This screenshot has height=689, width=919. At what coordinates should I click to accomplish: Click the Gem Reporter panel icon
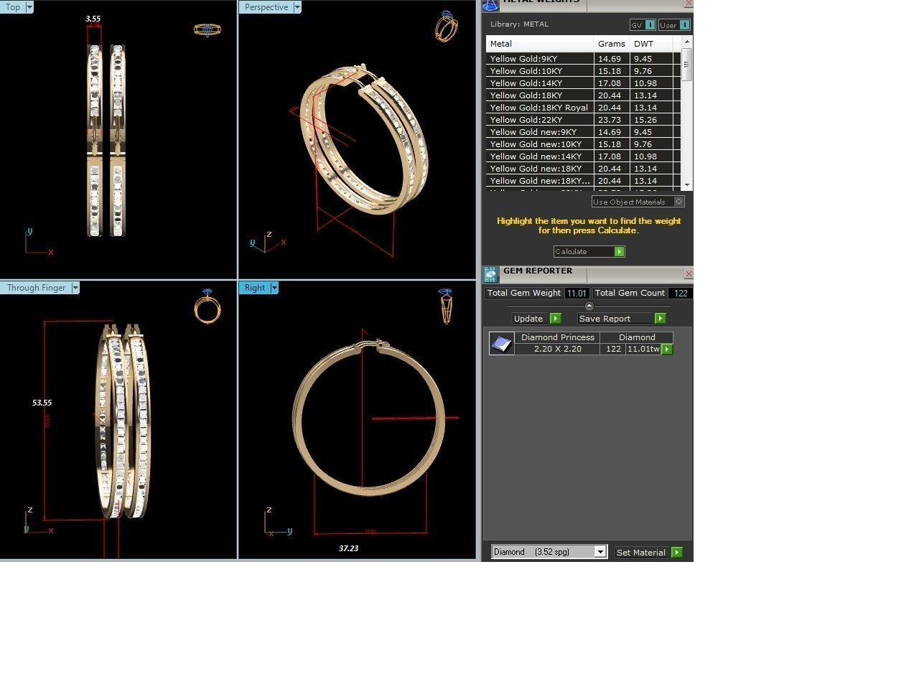[490, 274]
